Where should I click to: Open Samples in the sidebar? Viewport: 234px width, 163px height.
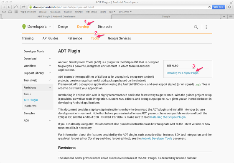pyautogui.click(x=29, y=113)
